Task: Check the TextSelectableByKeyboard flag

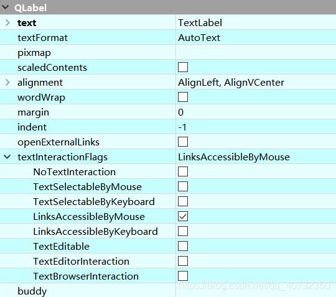Action: pyautogui.click(x=183, y=201)
